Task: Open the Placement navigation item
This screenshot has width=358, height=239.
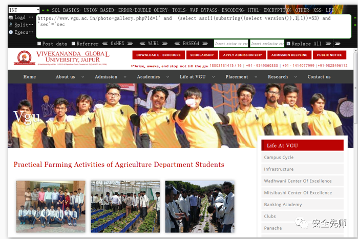Action: [237, 77]
